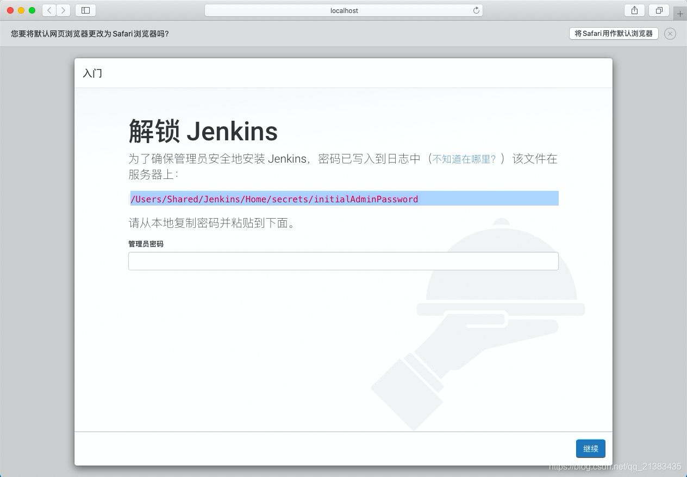Click 将Safari用作默认浏览器 button
The width and height of the screenshot is (687, 477).
(x=614, y=34)
